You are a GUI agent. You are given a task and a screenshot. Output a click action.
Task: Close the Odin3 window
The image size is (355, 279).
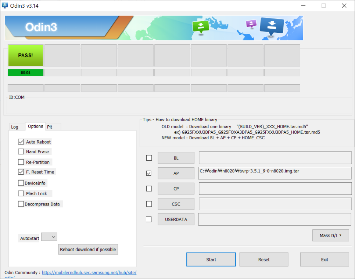344,6
